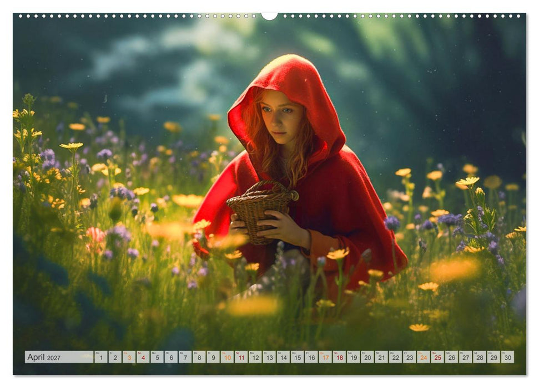
Task: Select day 22 in the calendar strip
Action: (x=396, y=357)
